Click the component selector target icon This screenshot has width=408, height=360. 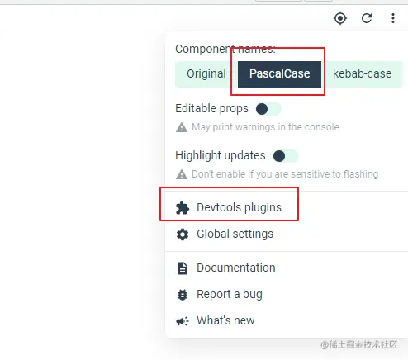pyautogui.click(x=340, y=18)
